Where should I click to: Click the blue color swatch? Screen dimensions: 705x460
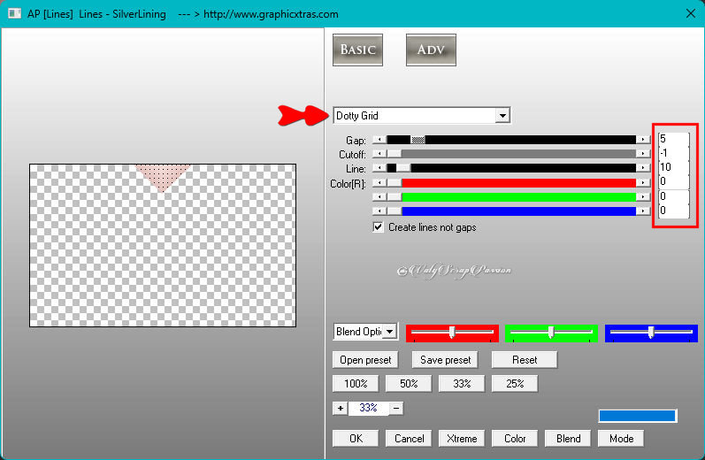pos(637,416)
